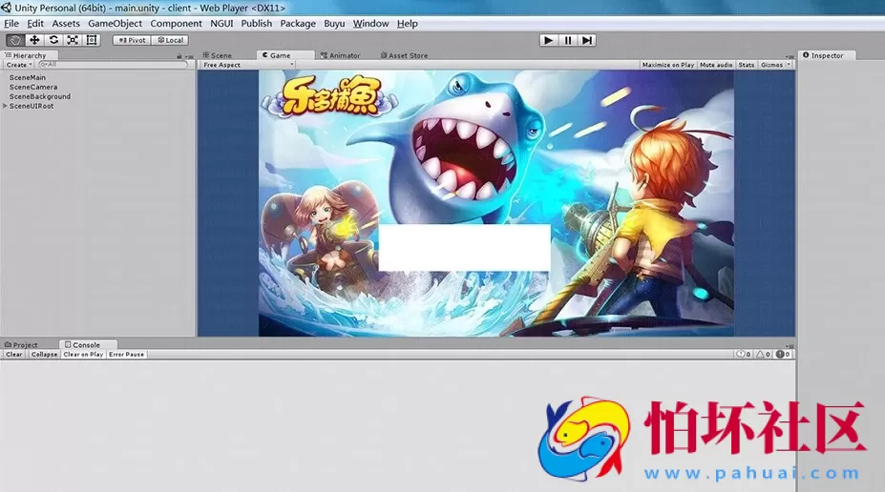Image resolution: width=885 pixels, height=492 pixels.
Task: Toggle Clear on Play
Action: click(x=83, y=355)
